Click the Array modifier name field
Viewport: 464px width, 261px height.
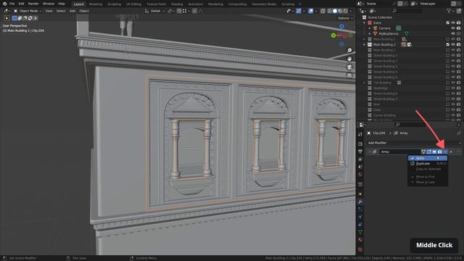tap(400, 152)
